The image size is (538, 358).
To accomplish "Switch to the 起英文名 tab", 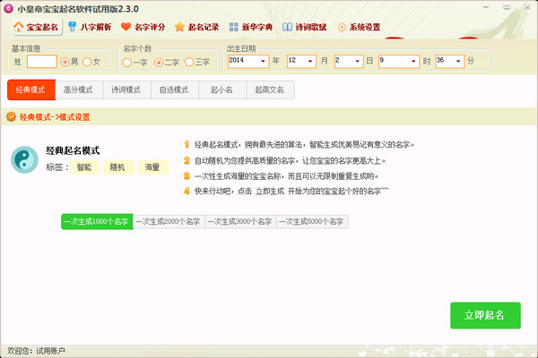I will (269, 90).
